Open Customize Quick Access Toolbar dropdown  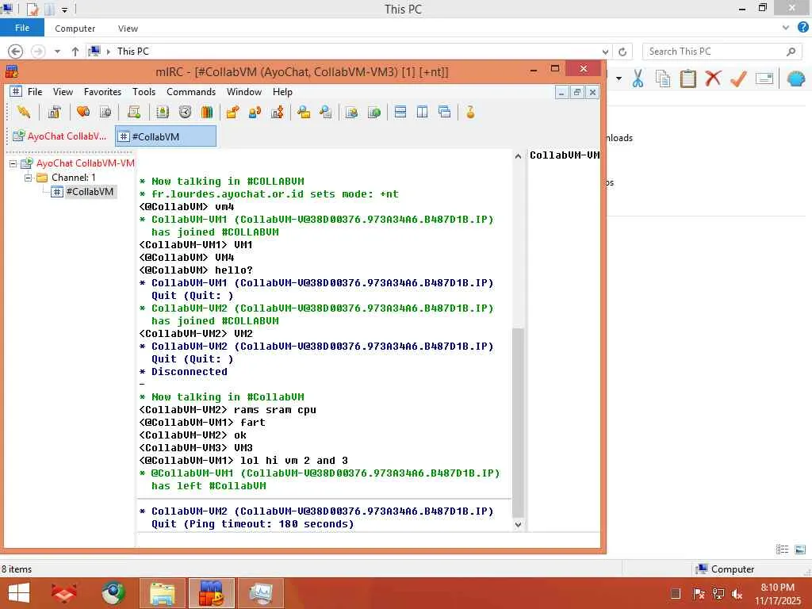coord(64,10)
